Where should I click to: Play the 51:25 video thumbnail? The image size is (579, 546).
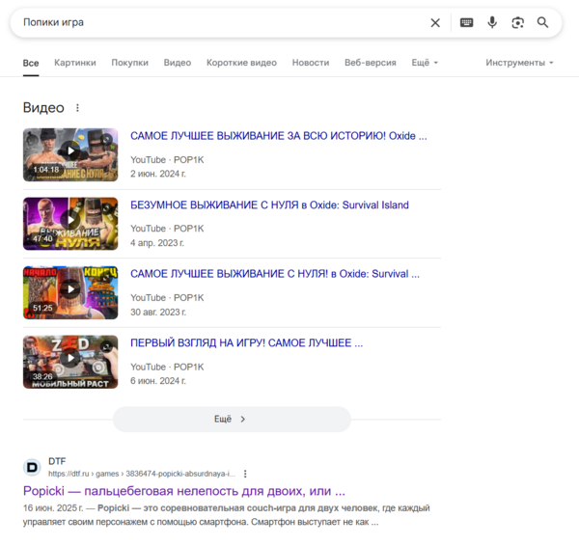(x=70, y=292)
